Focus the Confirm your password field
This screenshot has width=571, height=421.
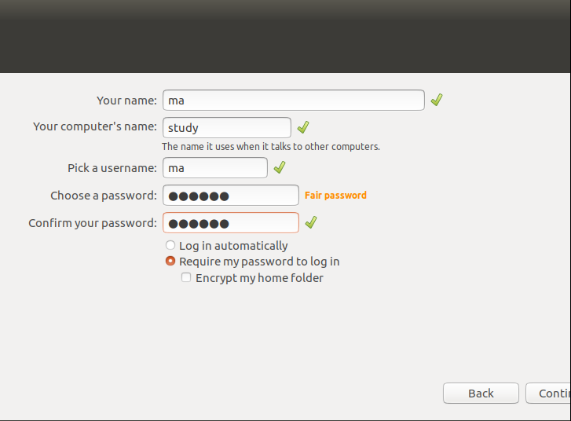pos(231,222)
